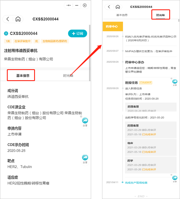
Task: Select the highlighted 时光轴 tab on right
Action: tap(160, 15)
